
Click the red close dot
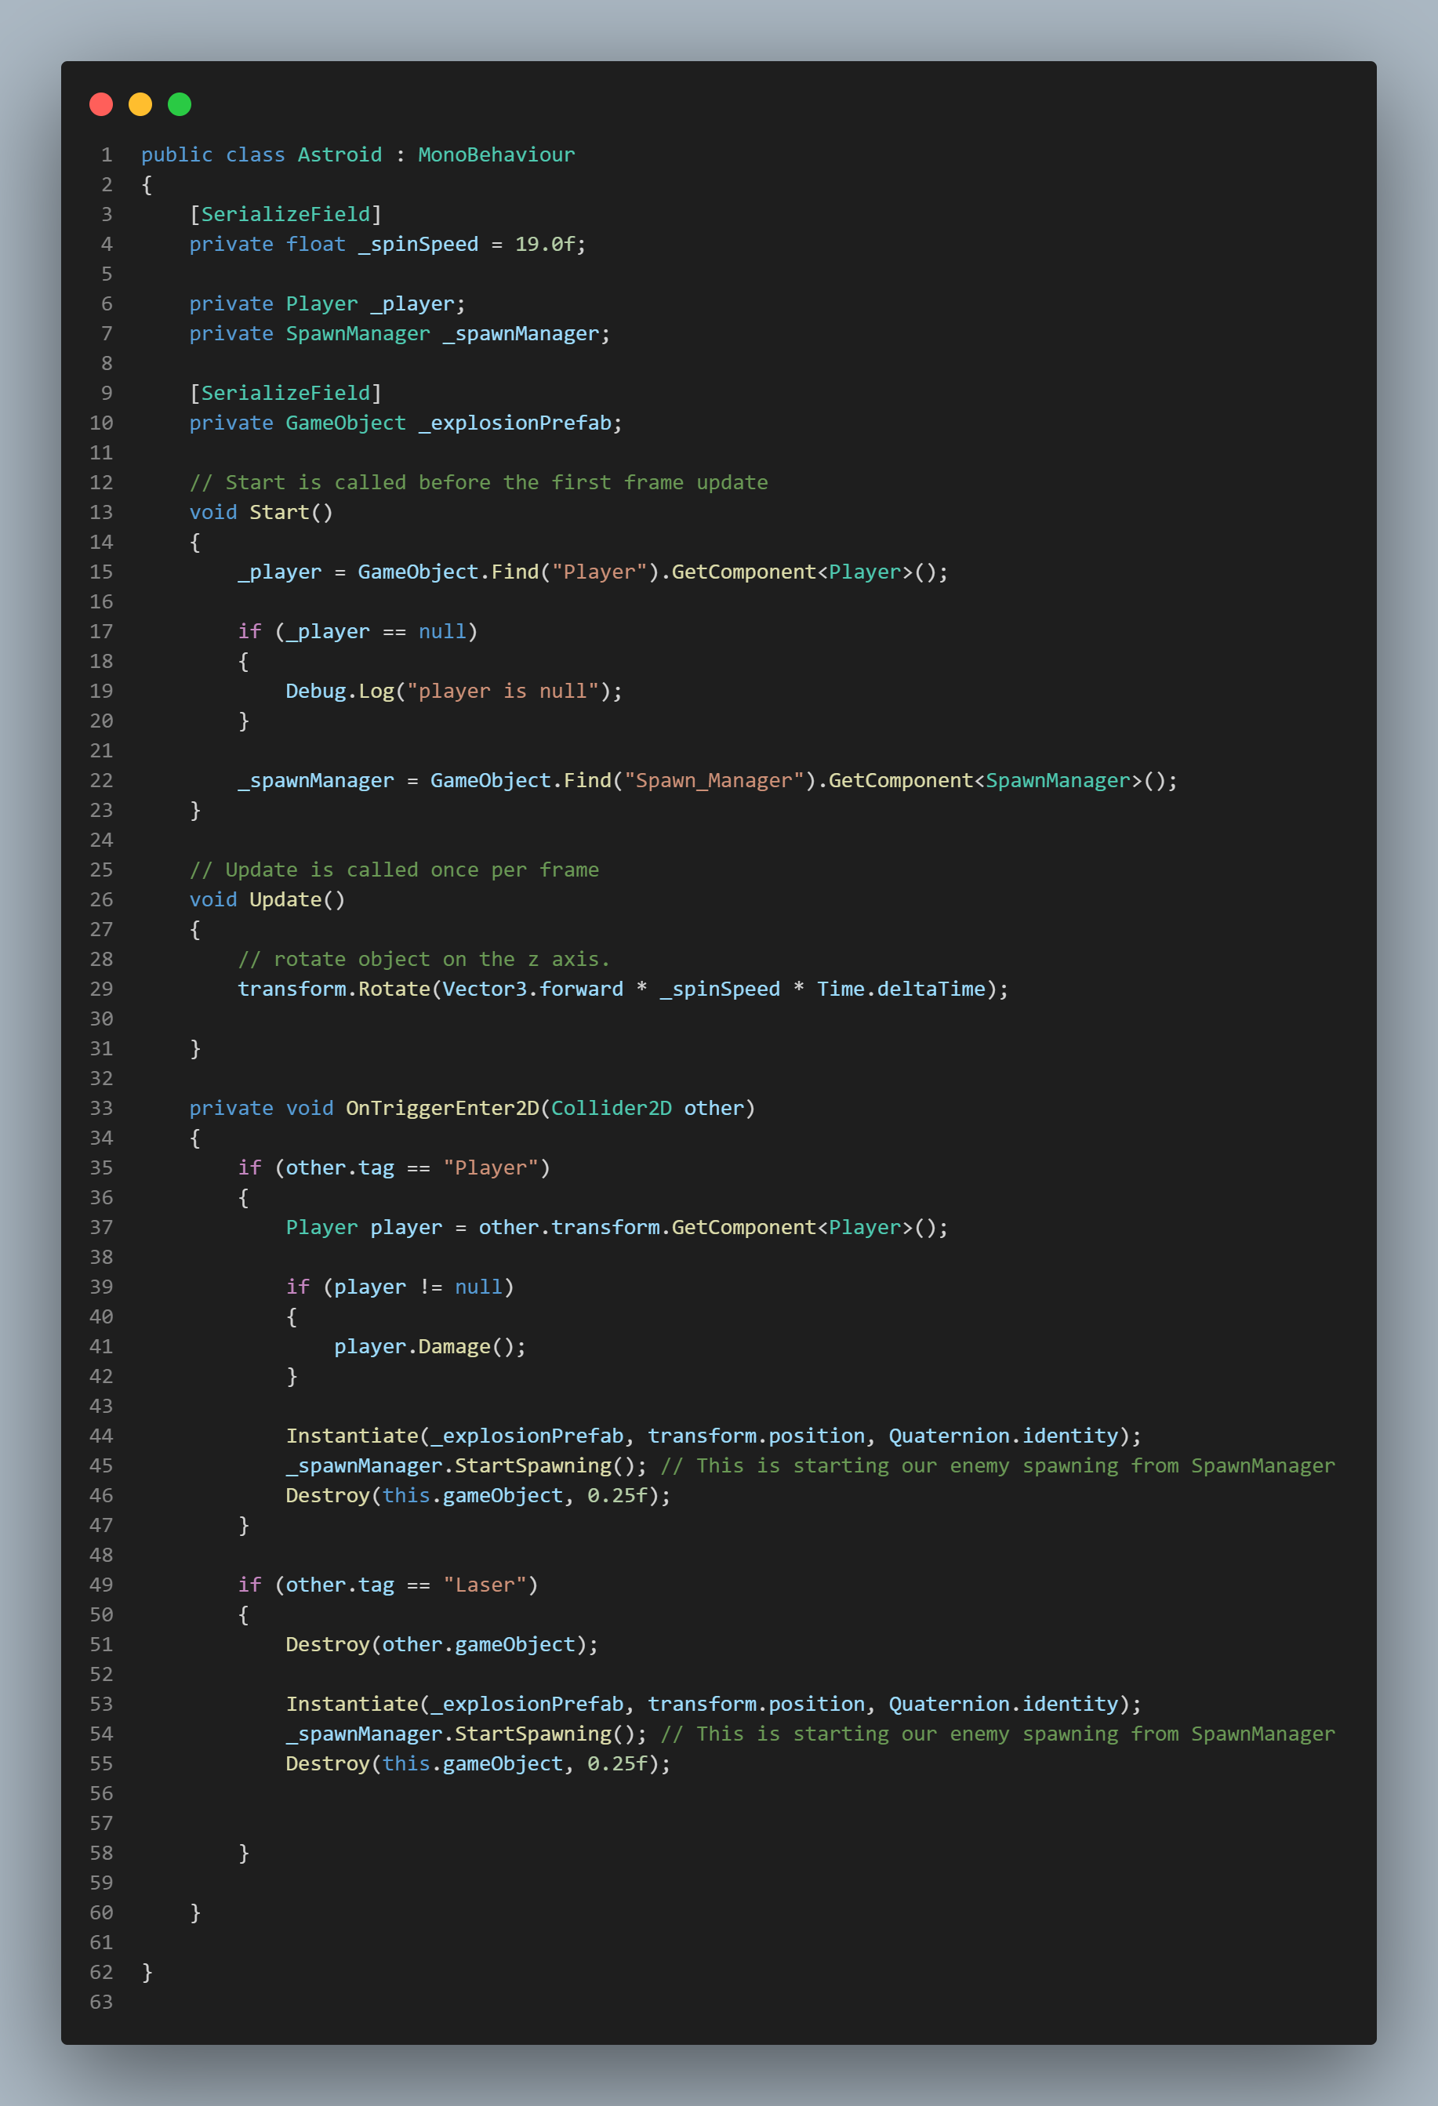click(100, 104)
